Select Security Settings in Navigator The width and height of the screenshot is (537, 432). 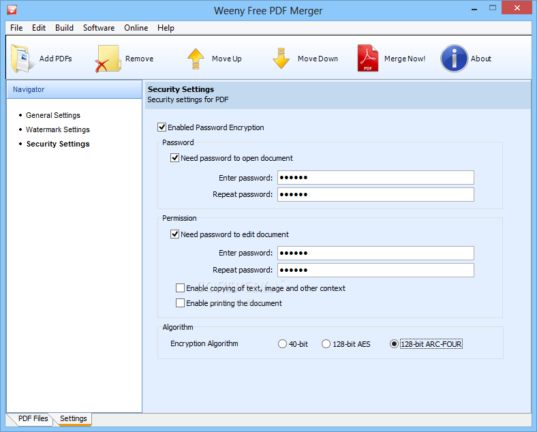tap(58, 144)
